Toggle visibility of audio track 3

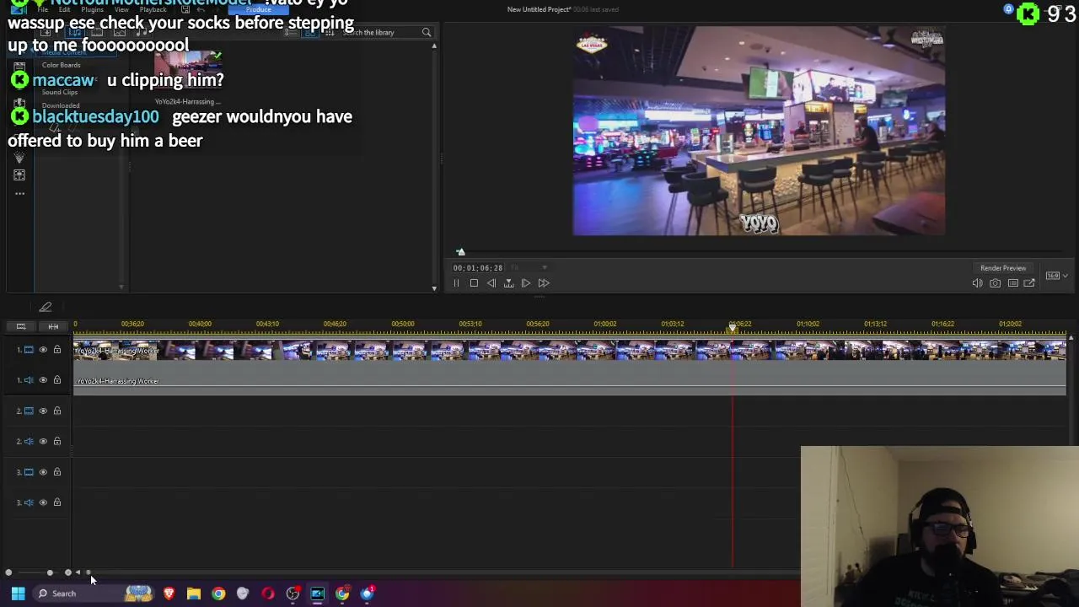(x=43, y=502)
